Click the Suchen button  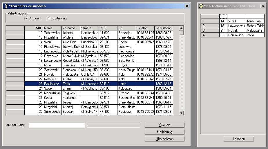pos(164,125)
